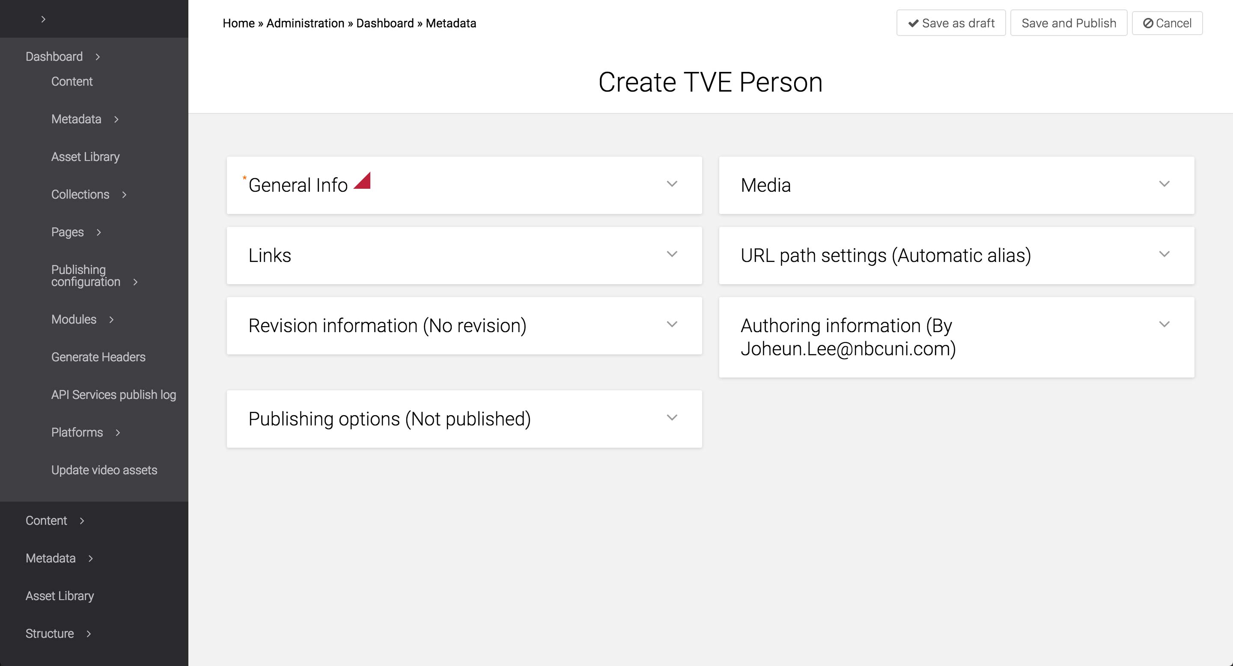Click the arrow beside Publishing configuration
This screenshot has height=666, width=1233.
(135, 282)
